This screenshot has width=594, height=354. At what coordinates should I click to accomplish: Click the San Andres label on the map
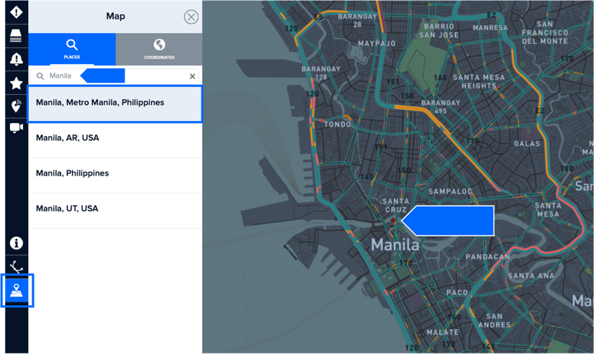(x=495, y=320)
